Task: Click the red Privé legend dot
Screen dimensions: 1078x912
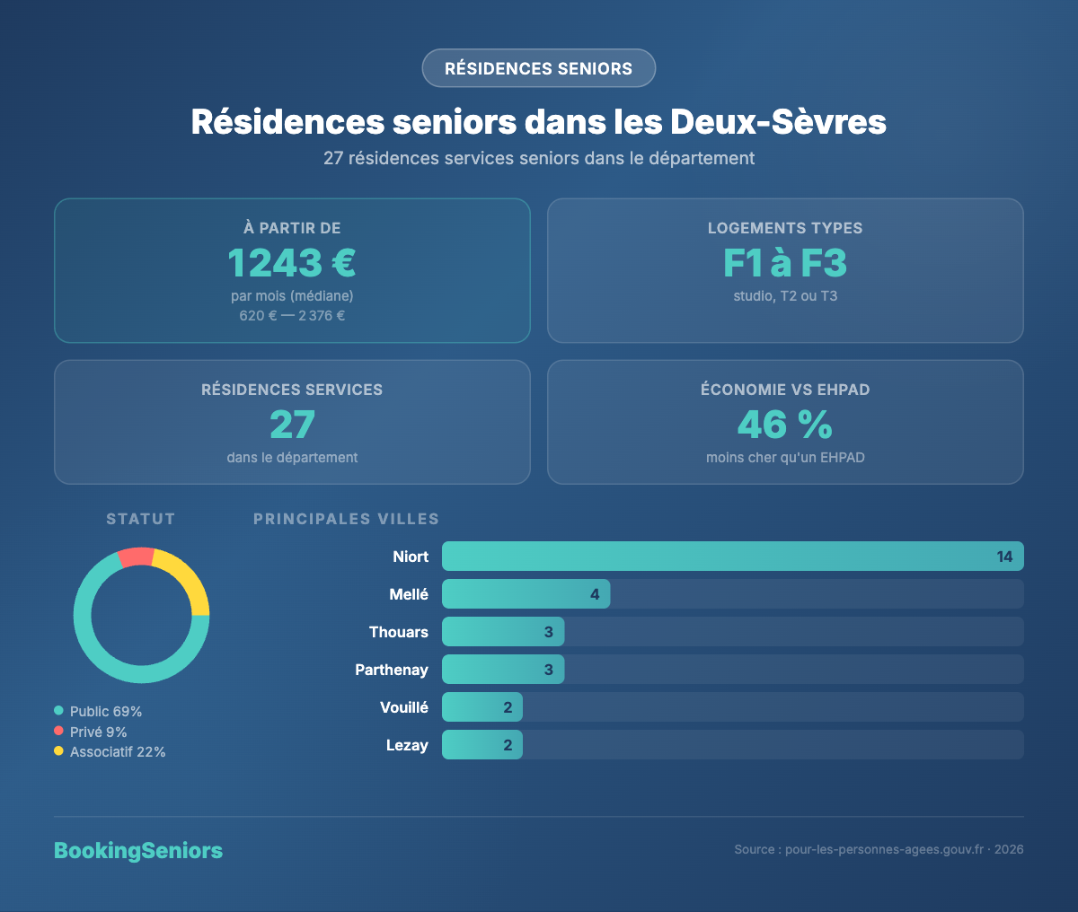Action: (x=58, y=732)
